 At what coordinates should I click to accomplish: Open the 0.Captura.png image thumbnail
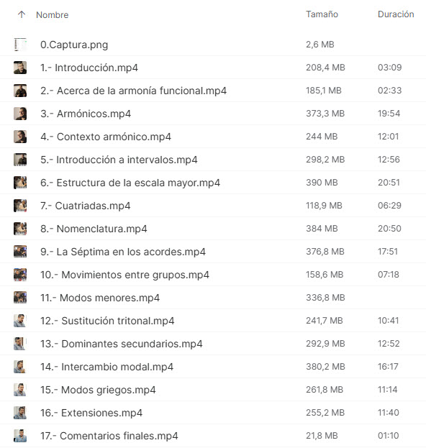point(20,45)
